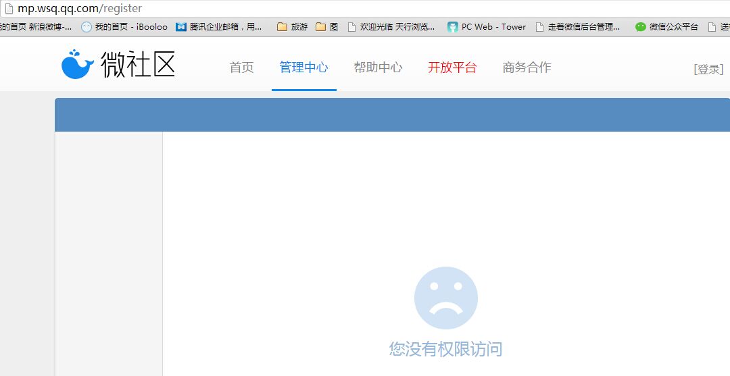Open the 新浪微博 bookmark

pyautogui.click(x=35, y=27)
